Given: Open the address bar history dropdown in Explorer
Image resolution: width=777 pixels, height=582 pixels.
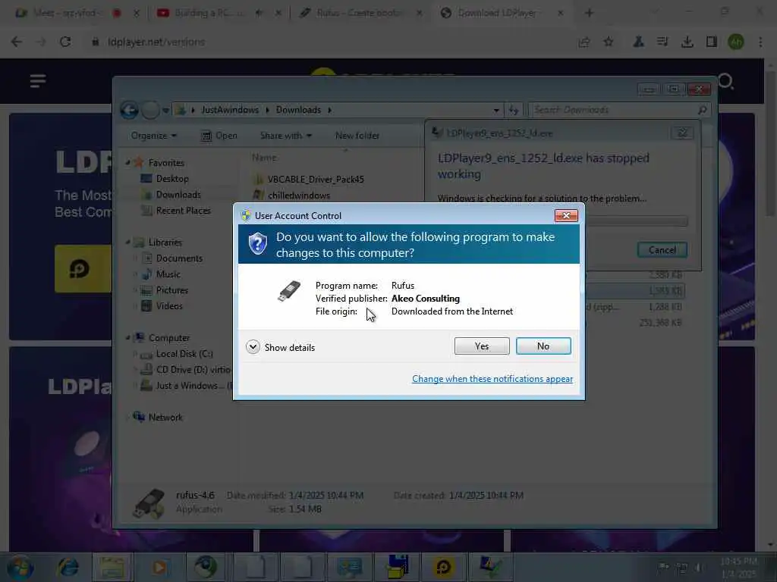Looking at the screenshot, I should (x=496, y=111).
